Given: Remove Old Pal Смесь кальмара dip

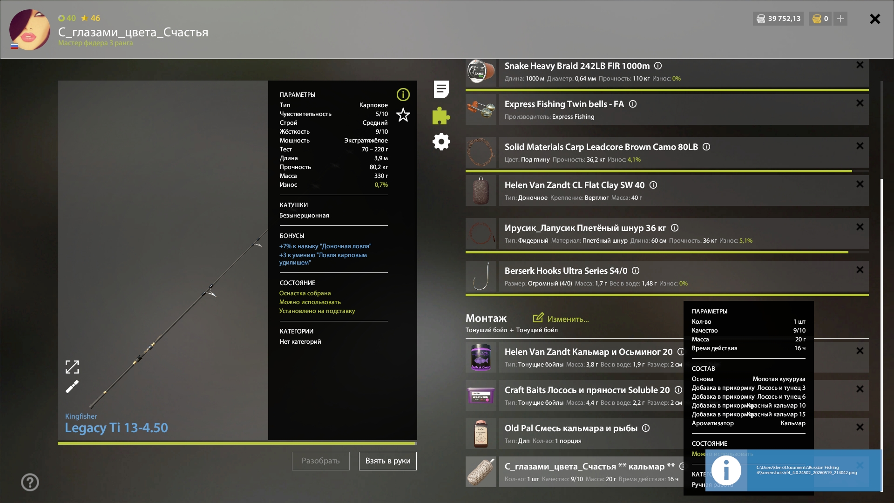Looking at the screenshot, I should [860, 427].
